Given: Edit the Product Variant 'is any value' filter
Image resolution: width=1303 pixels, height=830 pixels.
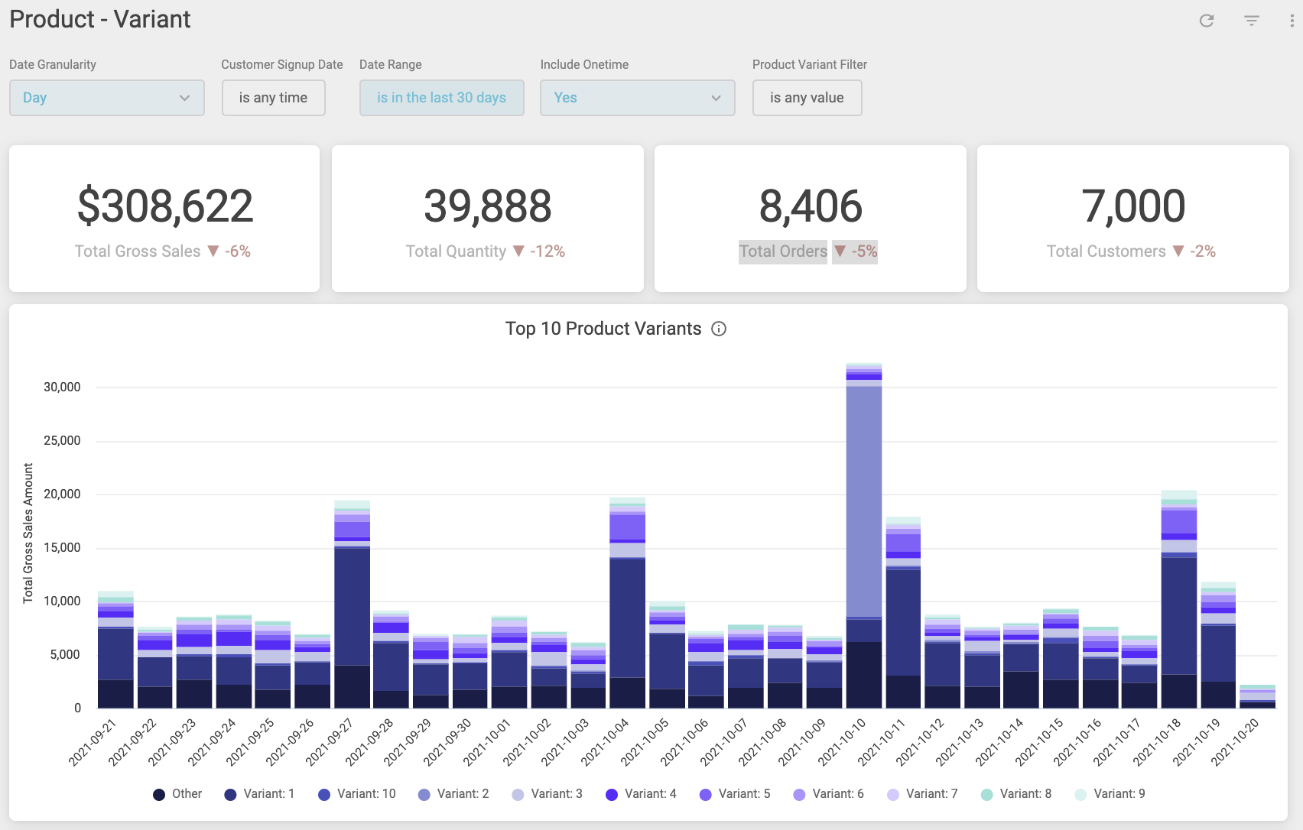Looking at the screenshot, I should pos(807,98).
